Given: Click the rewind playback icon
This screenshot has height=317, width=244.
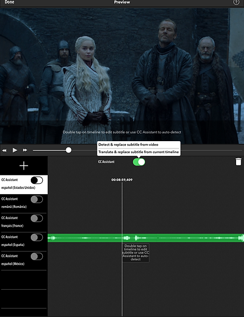Looking at the screenshot, I should click(4, 150).
